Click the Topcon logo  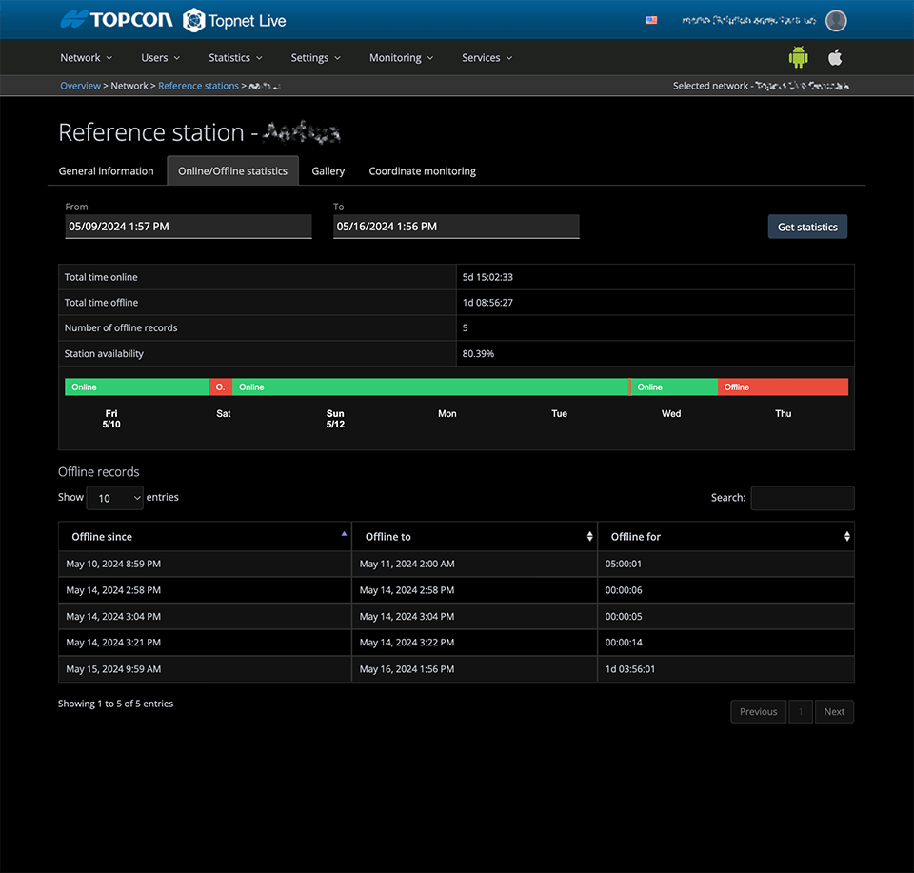point(116,20)
